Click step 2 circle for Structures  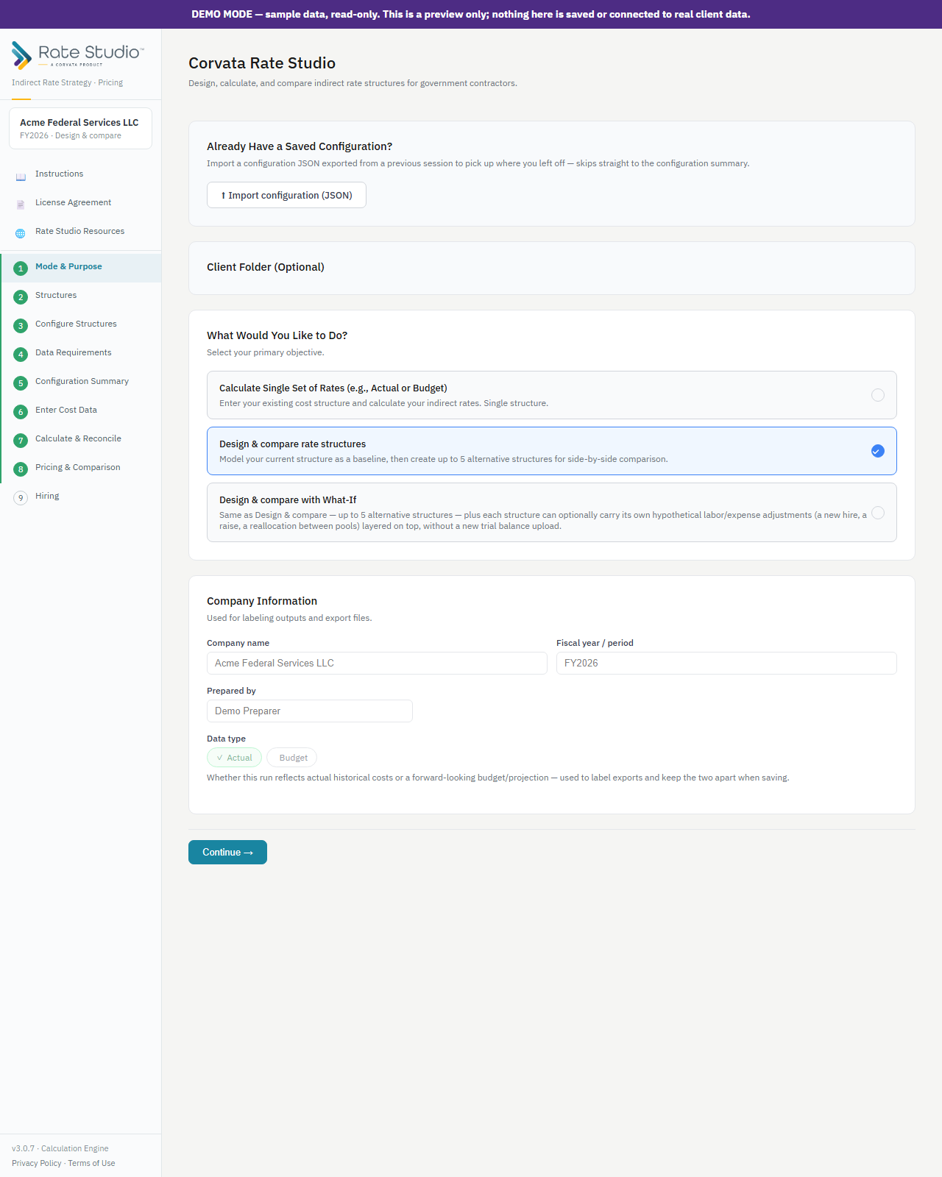(21, 297)
